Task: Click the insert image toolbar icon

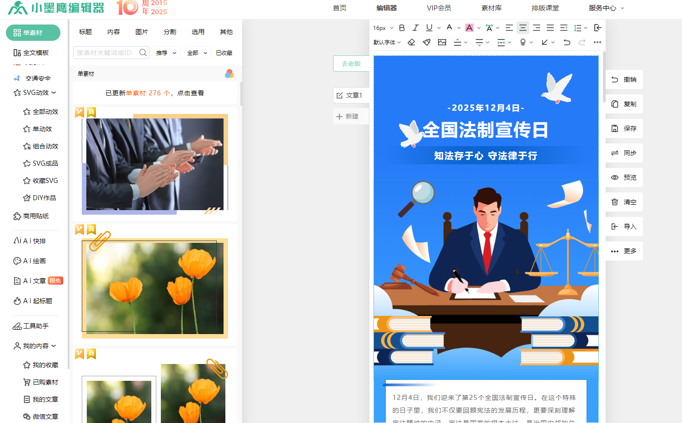Action: 442,42
